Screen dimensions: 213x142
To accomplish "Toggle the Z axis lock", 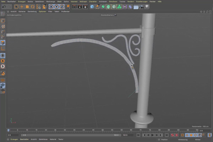I will [62, 7].
